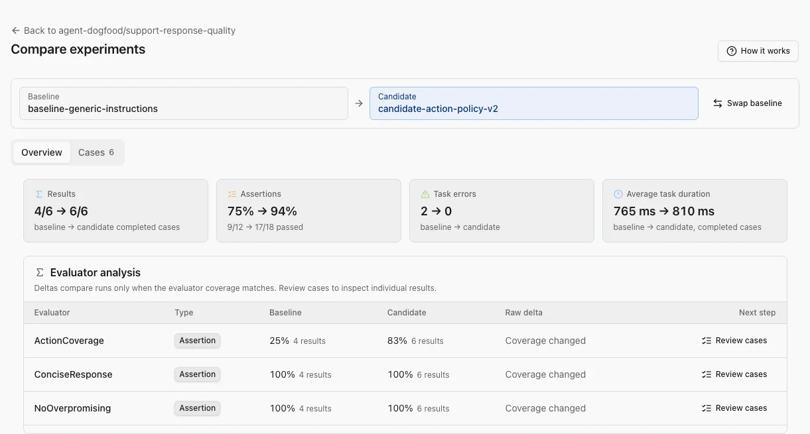The width and height of the screenshot is (810, 434).
Task: Review cases for ActionCoverage
Action: click(734, 341)
